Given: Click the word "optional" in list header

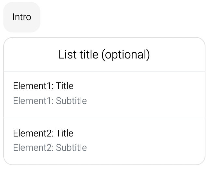Looking at the screenshot, I should coord(125,55).
